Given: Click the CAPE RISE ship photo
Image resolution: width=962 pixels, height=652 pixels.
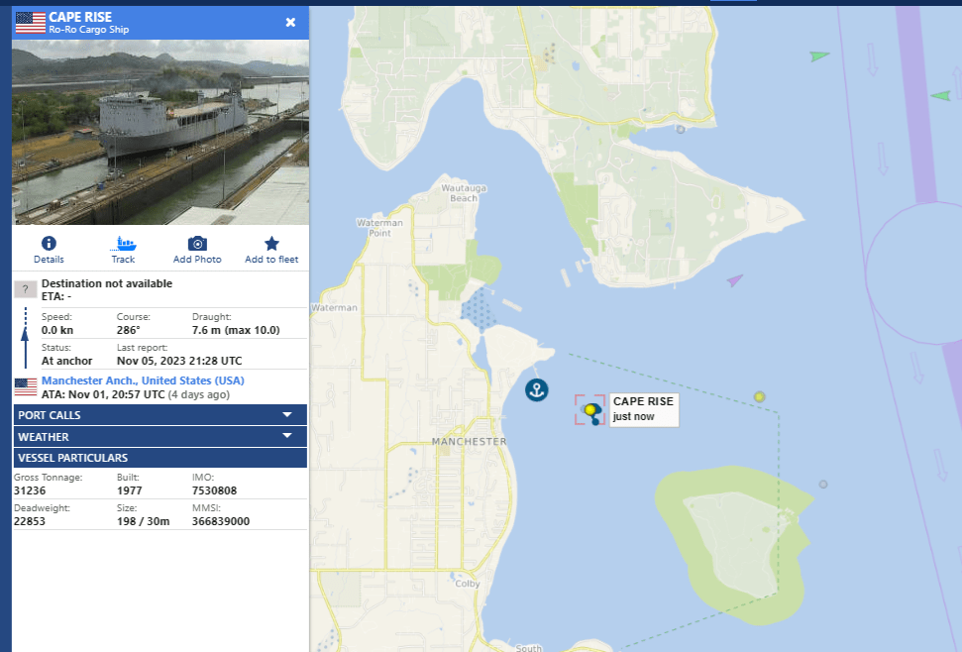Looking at the screenshot, I should (x=160, y=132).
